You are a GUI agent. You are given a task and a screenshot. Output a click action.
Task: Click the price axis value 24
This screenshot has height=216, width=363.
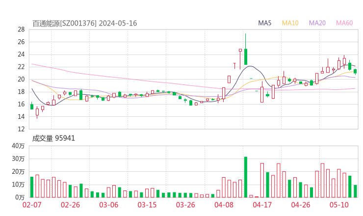[21, 54]
